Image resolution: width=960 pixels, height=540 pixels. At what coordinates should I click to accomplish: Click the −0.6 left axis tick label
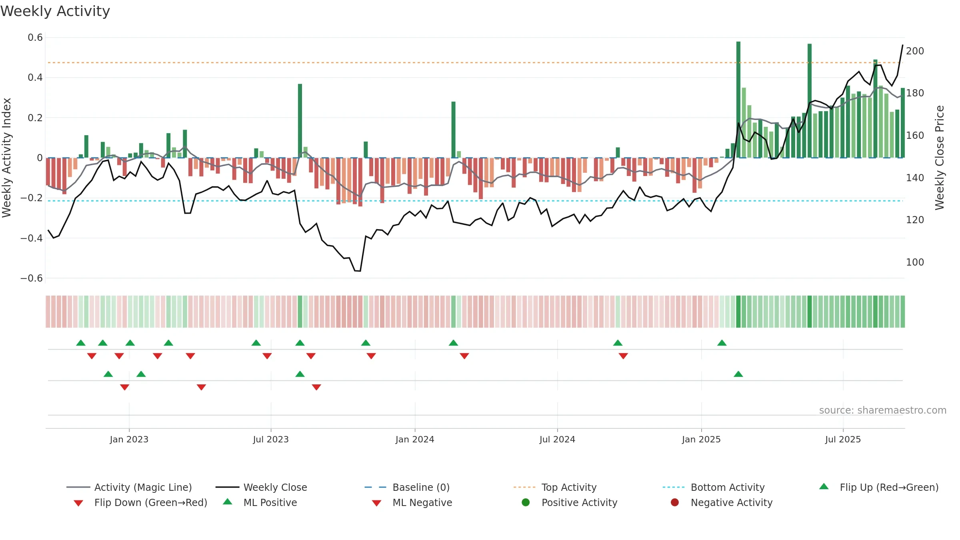(32, 278)
